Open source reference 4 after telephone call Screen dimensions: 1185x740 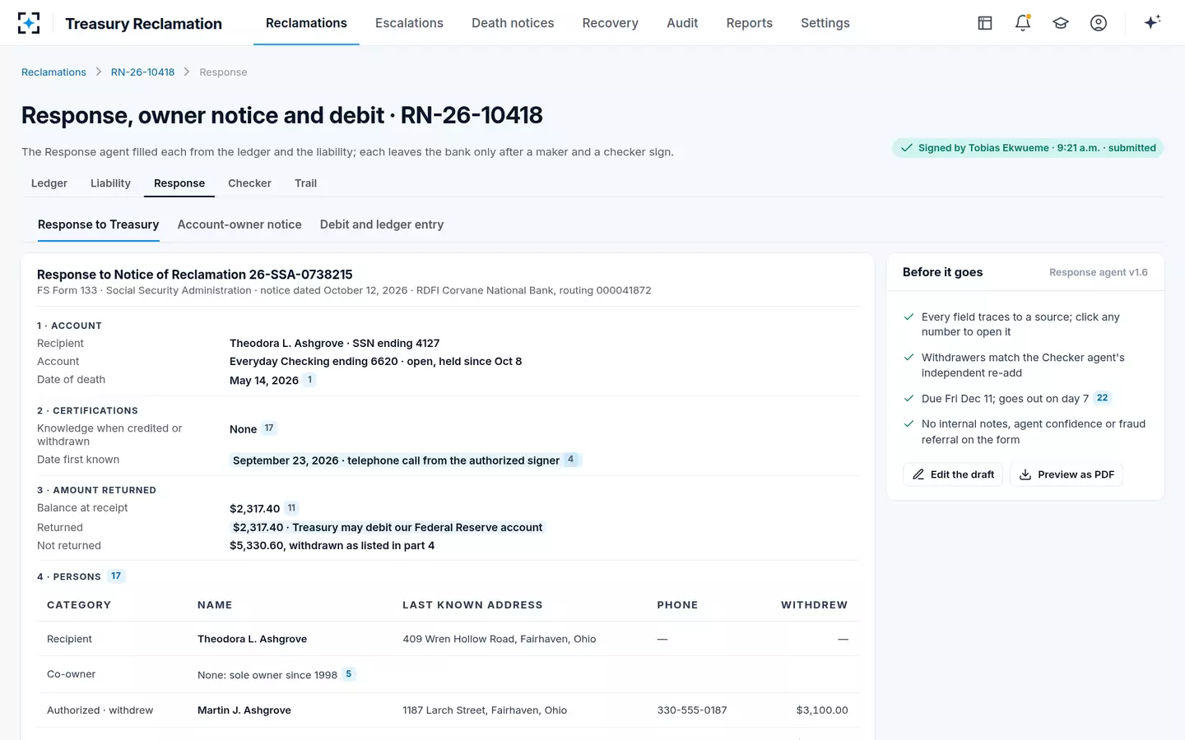coord(570,460)
